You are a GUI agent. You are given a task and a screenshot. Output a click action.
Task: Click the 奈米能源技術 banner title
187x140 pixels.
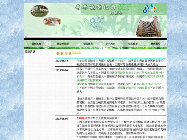(x=96, y=7)
